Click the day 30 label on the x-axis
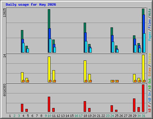This screenshot has width=153, height=119. (x=139, y=116)
